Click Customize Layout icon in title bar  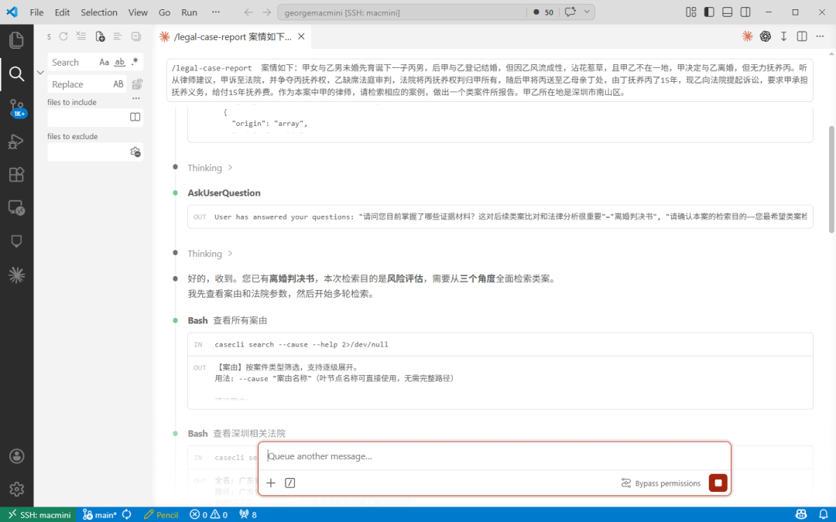(691, 12)
